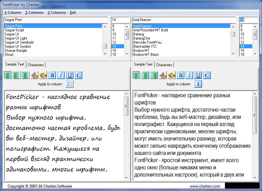
Task: Open right column Characters tab
Action: [164, 65]
